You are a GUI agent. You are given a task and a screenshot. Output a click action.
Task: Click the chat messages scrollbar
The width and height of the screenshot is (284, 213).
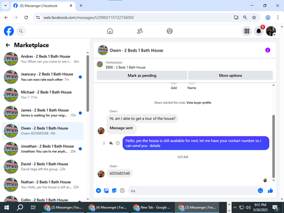click(273, 146)
